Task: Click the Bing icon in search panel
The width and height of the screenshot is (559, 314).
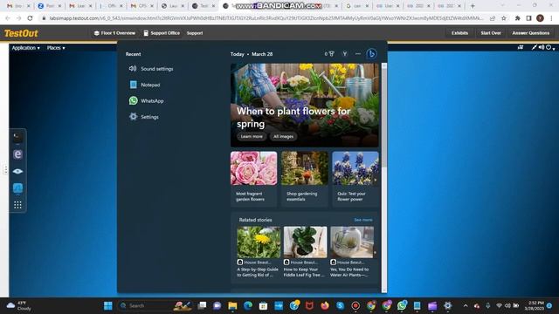Action: click(x=371, y=54)
